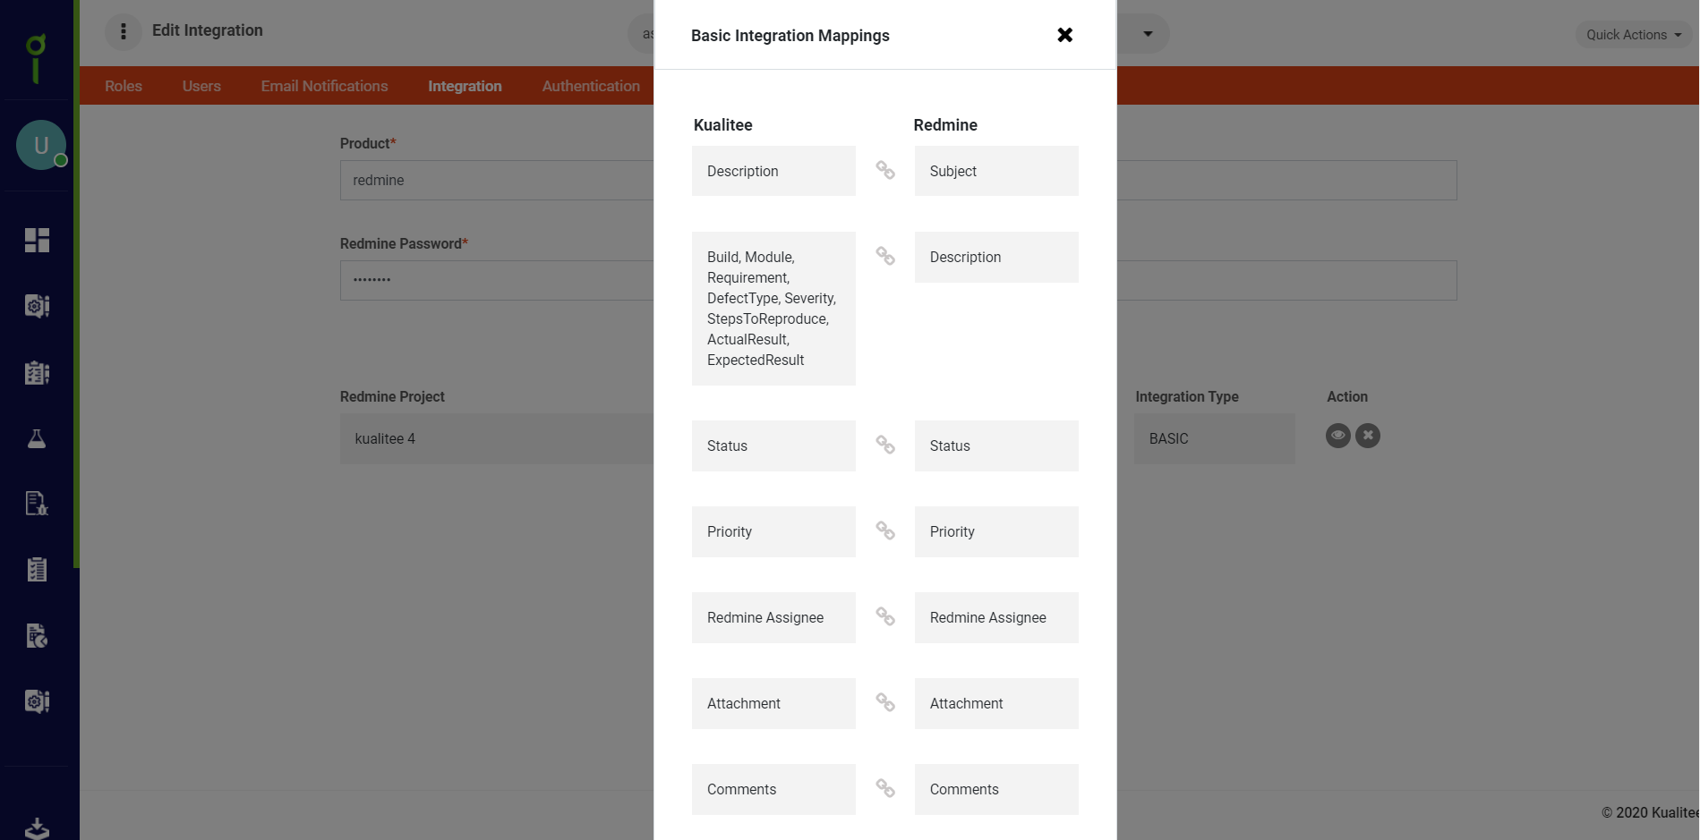Open the Authentication tab
Screen dimensions: 1700x840
591,86
